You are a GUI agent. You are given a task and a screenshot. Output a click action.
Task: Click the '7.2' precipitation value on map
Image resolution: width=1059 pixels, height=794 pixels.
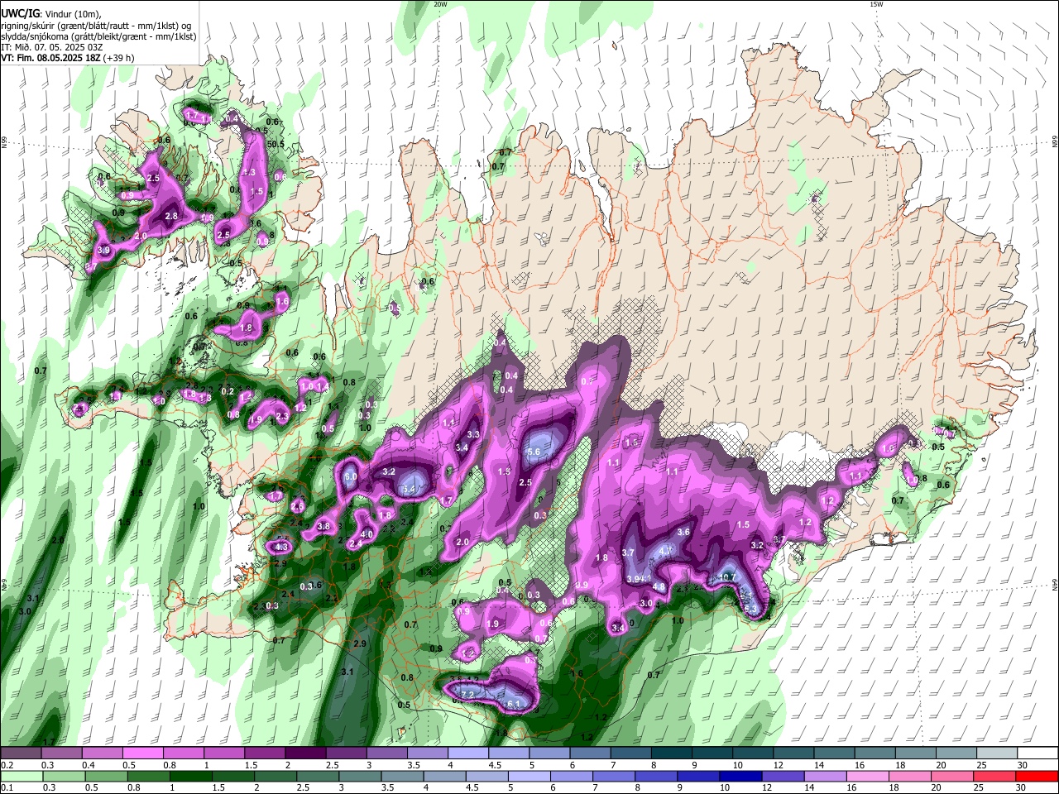(467, 693)
